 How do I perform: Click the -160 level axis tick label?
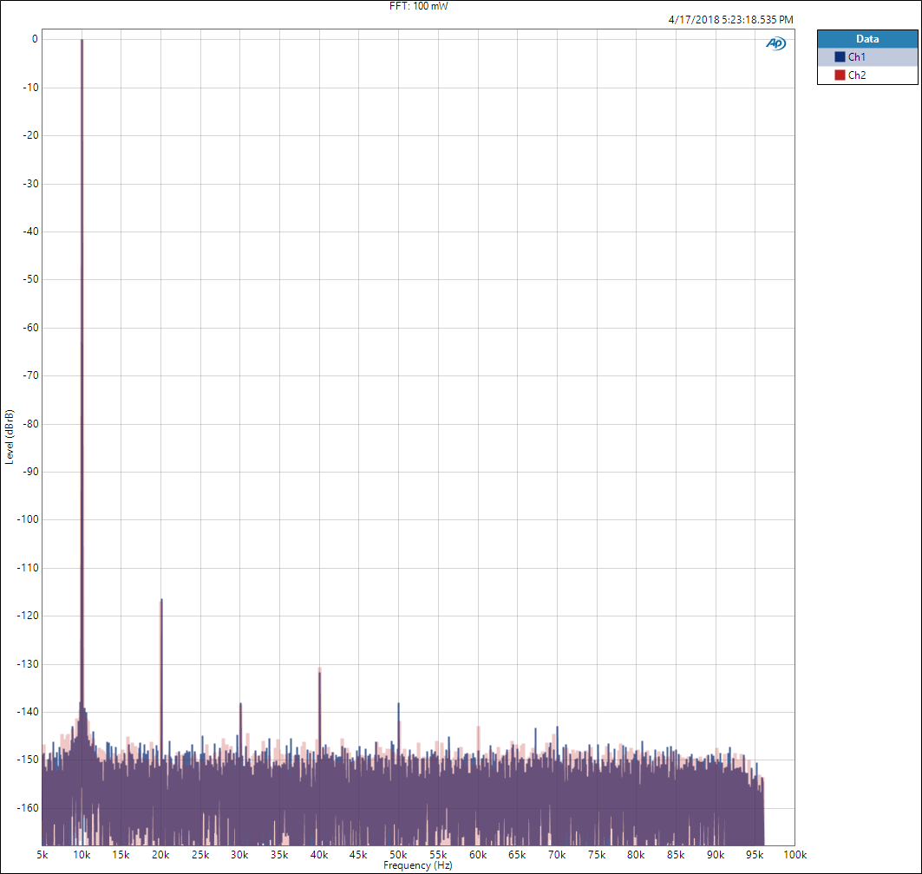click(28, 807)
